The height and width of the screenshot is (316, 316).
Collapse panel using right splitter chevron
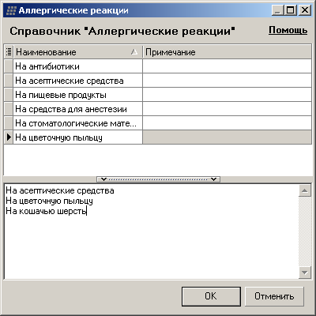click(x=213, y=179)
